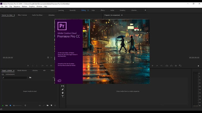The height and width of the screenshot is (113, 202).
Task: Step back one frame in Source monitor
Action: (x=47, y=66)
